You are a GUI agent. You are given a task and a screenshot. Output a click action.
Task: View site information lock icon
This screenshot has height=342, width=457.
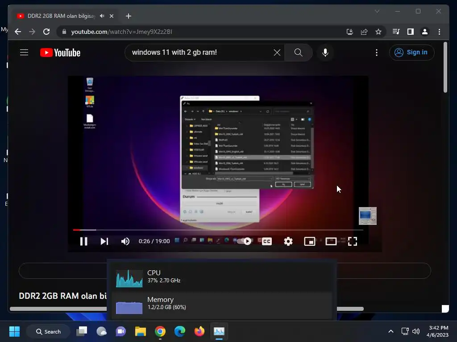point(64,32)
